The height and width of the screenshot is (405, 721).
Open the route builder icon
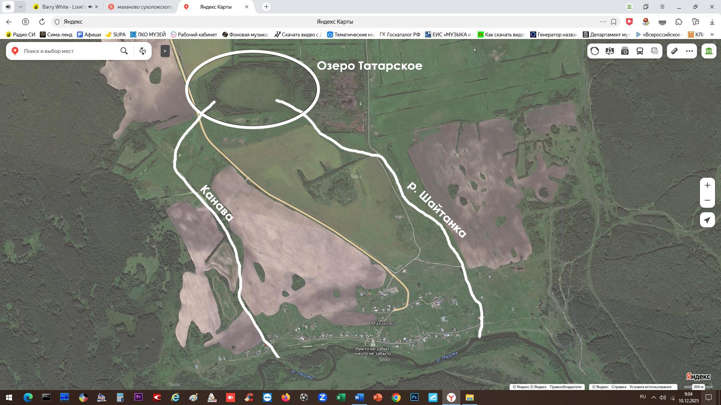coord(142,51)
